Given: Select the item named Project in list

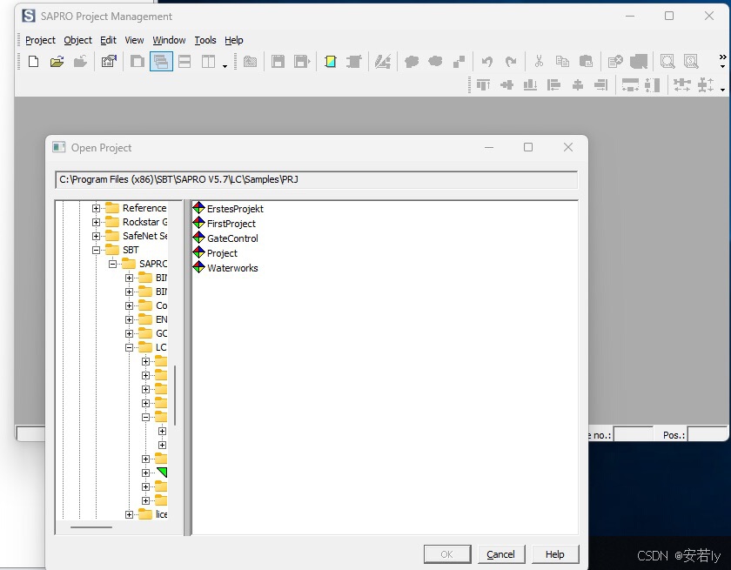Looking at the screenshot, I should 222,253.
